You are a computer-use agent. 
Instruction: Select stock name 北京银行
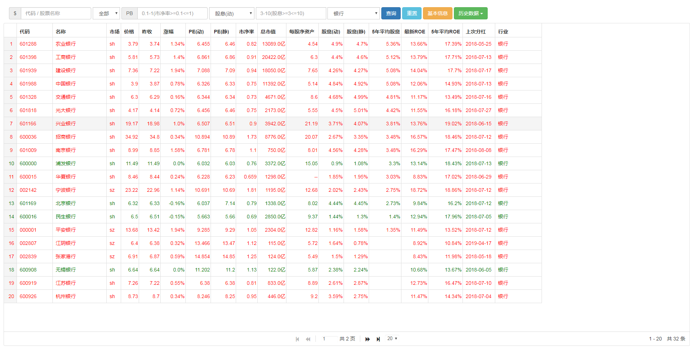66,203
